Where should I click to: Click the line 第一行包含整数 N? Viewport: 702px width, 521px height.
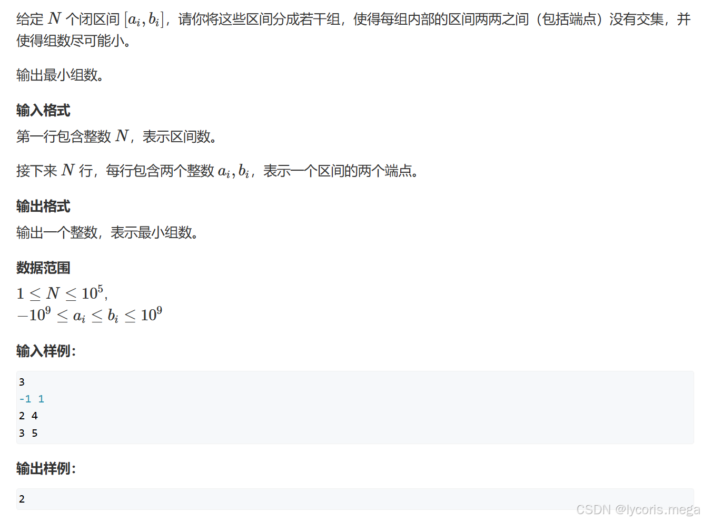117,137
